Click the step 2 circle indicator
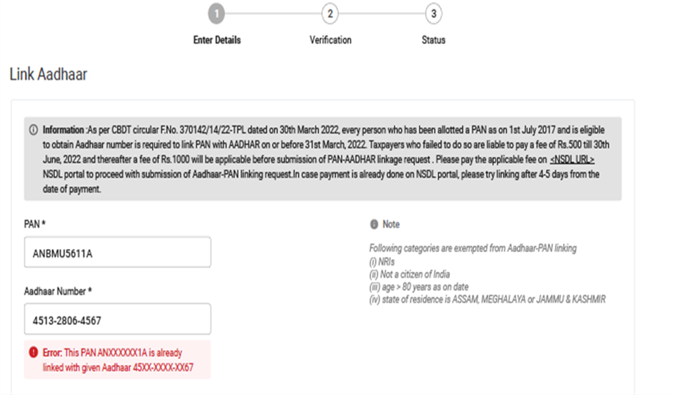 point(330,15)
